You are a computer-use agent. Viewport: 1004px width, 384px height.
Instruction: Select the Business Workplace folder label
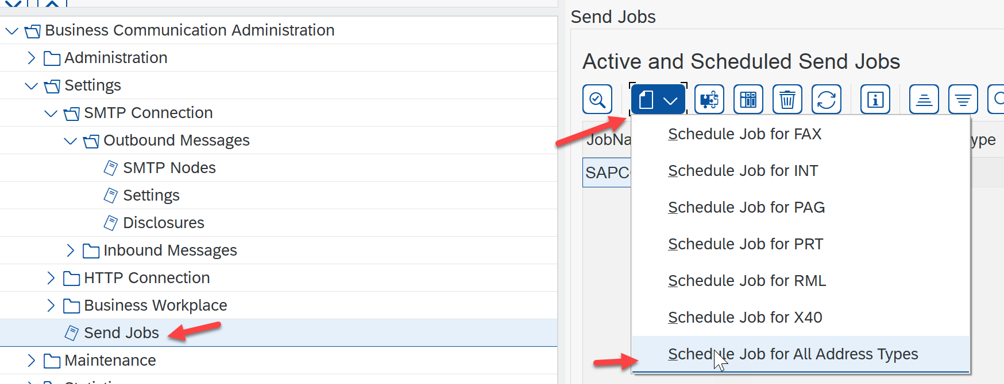[156, 305]
